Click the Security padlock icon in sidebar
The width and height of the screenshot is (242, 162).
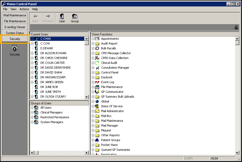pos(15,48)
